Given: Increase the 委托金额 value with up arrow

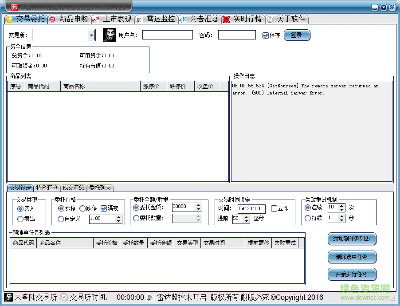Looking at the screenshot, I should tap(198, 205).
